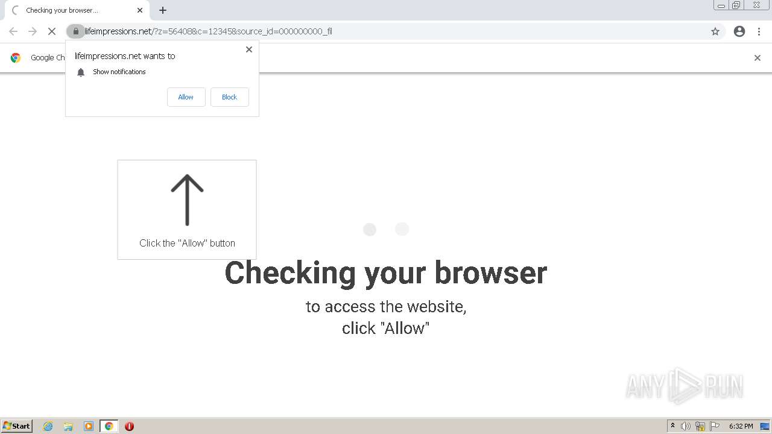Open the Chrome profile account icon
This screenshot has height=434, width=772.
(x=739, y=31)
